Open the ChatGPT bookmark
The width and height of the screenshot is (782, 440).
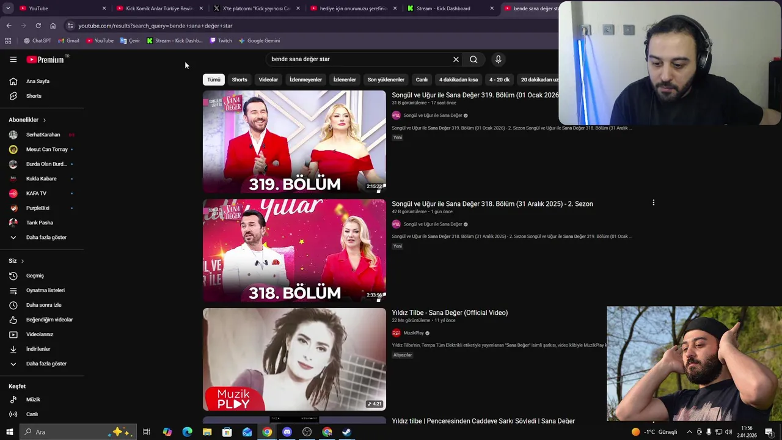coord(37,41)
